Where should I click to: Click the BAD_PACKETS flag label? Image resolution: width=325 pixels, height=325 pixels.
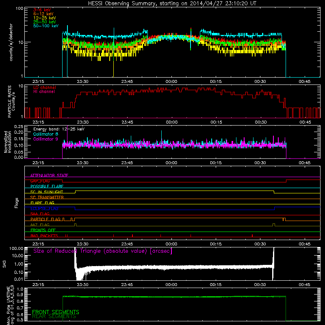tap(44, 236)
